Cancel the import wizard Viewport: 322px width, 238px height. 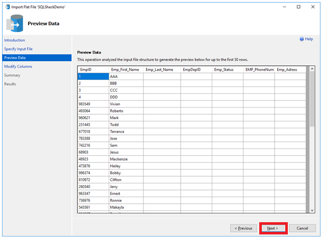tap(302, 228)
